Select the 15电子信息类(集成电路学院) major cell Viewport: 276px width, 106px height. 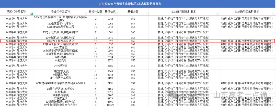[x=60, y=32]
